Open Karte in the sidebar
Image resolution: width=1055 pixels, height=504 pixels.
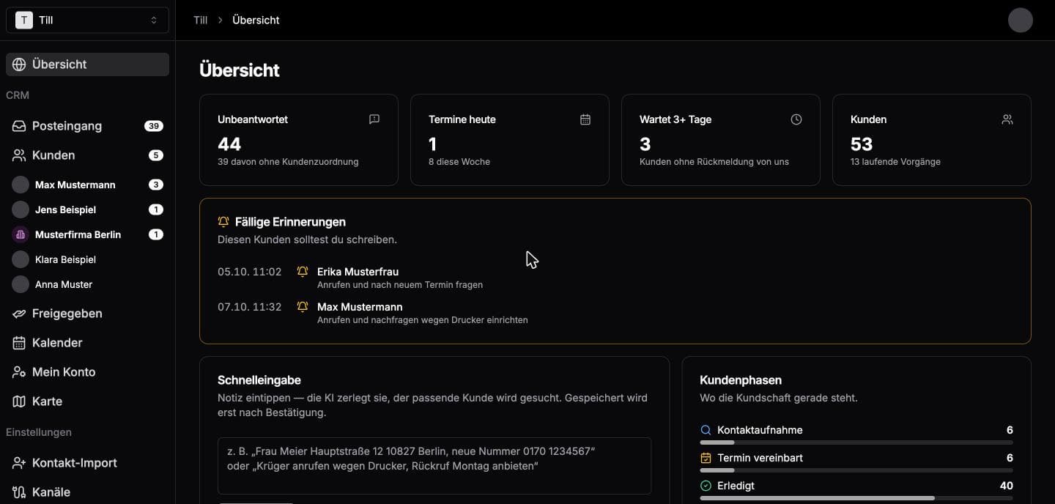[x=87, y=401]
